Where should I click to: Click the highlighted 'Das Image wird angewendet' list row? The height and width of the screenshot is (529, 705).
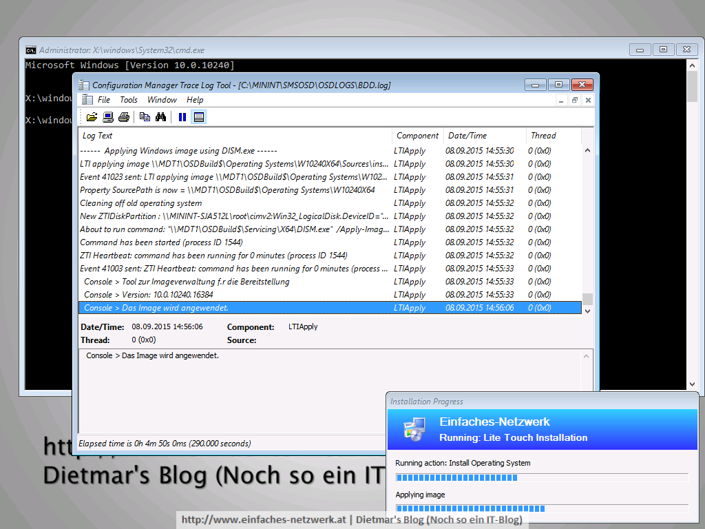330,308
